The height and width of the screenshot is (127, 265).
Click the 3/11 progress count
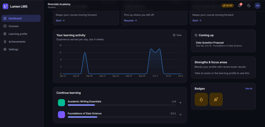coord(173,114)
